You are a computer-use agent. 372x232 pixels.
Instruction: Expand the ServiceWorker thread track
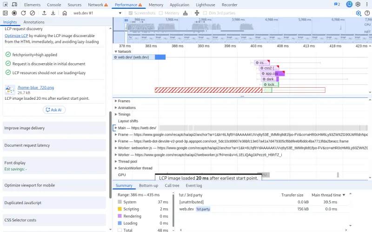pos(116,168)
